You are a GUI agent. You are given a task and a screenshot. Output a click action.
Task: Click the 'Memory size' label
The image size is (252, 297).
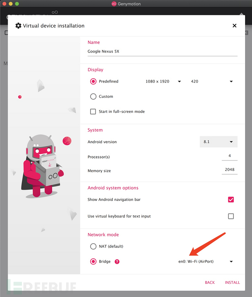(x=99, y=171)
